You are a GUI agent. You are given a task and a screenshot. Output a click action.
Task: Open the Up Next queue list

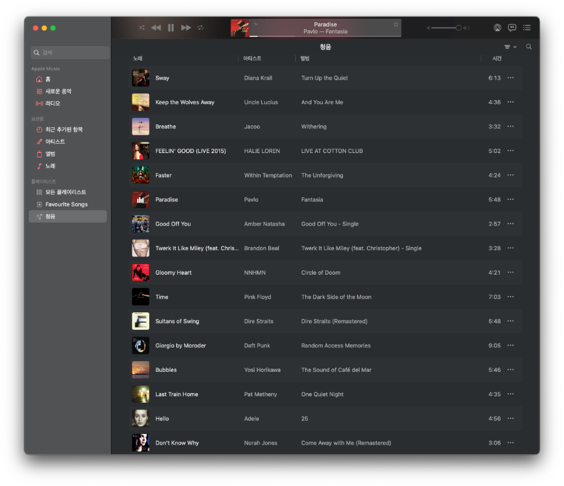point(526,28)
